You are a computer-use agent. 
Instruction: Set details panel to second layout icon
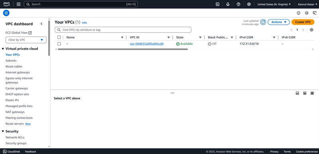[305, 93]
